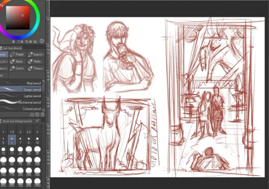The height and width of the screenshot is (189, 269).
Task: Select the База sub tool group
Action: 17,62
